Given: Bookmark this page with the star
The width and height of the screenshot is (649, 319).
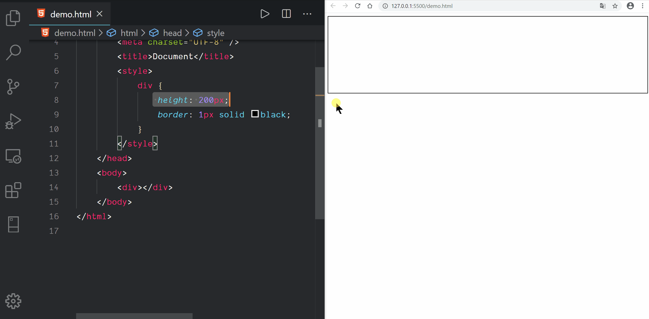Looking at the screenshot, I should pyautogui.click(x=615, y=6).
